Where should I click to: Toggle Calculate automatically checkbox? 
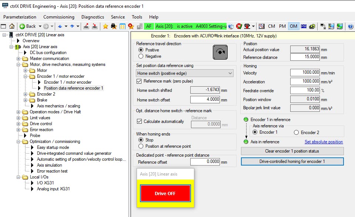tap(140, 121)
